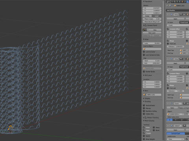Toggle viewport eye icon on second Array modifier
This screenshot has height=141, width=189.
coord(184,59)
